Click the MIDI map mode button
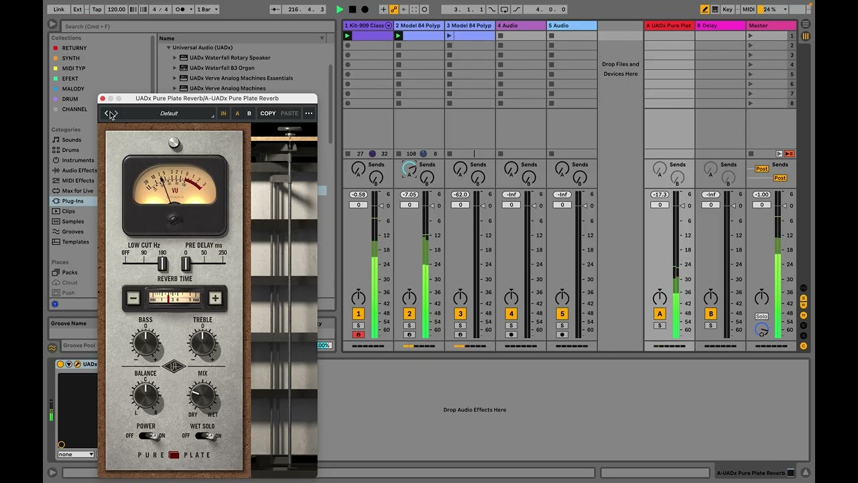The image size is (858, 483). point(748,9)
